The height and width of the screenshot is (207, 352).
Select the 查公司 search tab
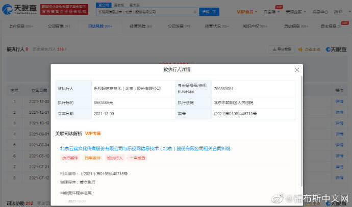104,5
